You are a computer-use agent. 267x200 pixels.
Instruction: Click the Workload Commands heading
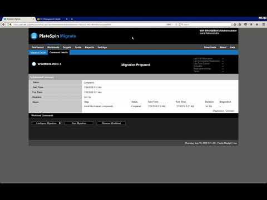pos(42,116)
